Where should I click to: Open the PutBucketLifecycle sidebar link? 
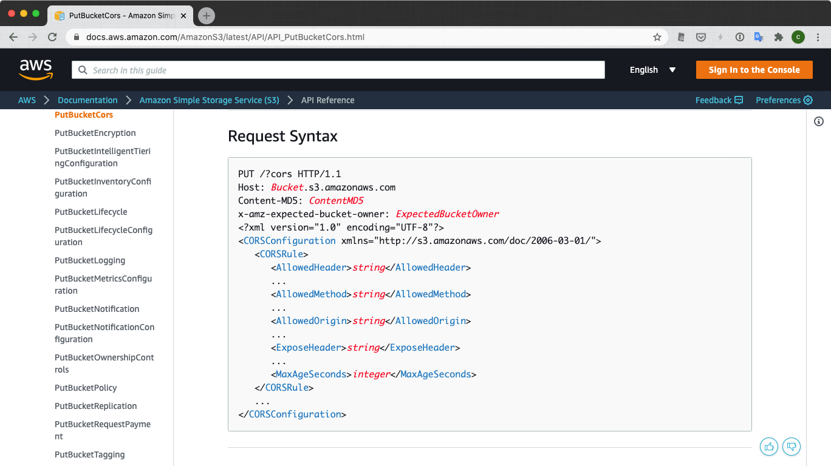(x=91, y=212)
